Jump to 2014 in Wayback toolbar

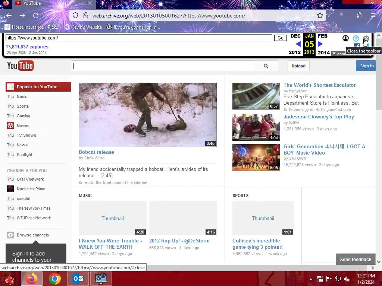[324, 53]
